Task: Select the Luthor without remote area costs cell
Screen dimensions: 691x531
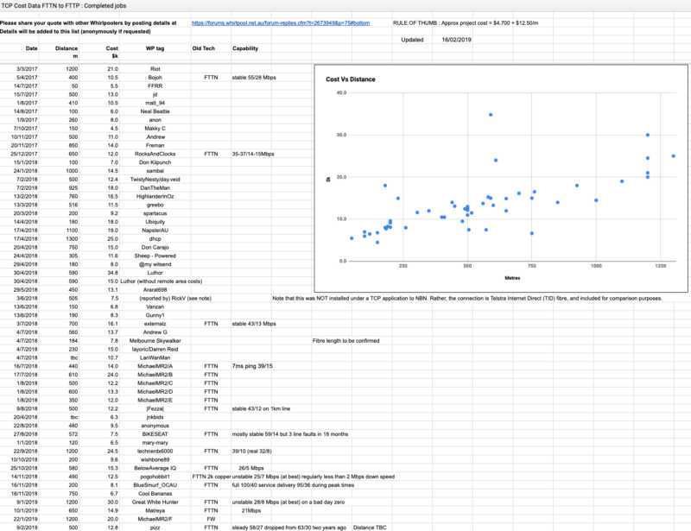Action: pos(162,281)
